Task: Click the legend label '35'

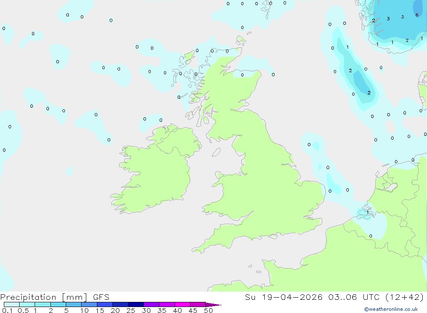Action: [x=162, y=310]
